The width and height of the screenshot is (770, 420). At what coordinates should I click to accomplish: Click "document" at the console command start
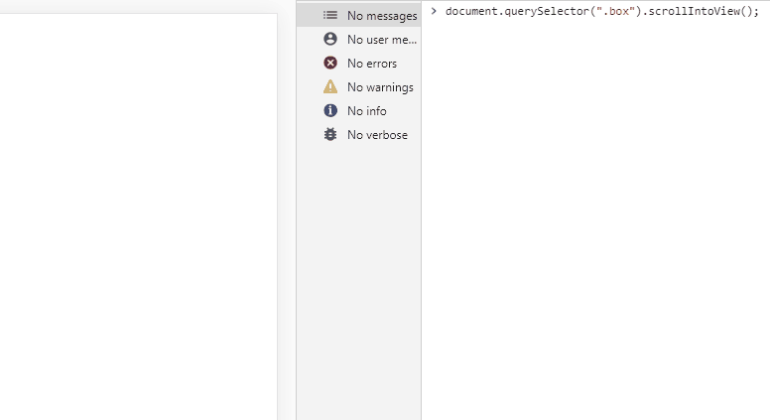(472, 12)
